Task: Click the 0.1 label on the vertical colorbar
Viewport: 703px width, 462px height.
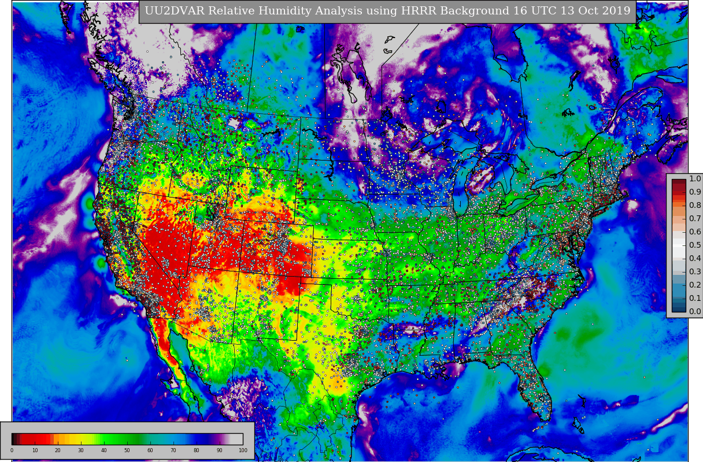Action: tap(694, 299)
